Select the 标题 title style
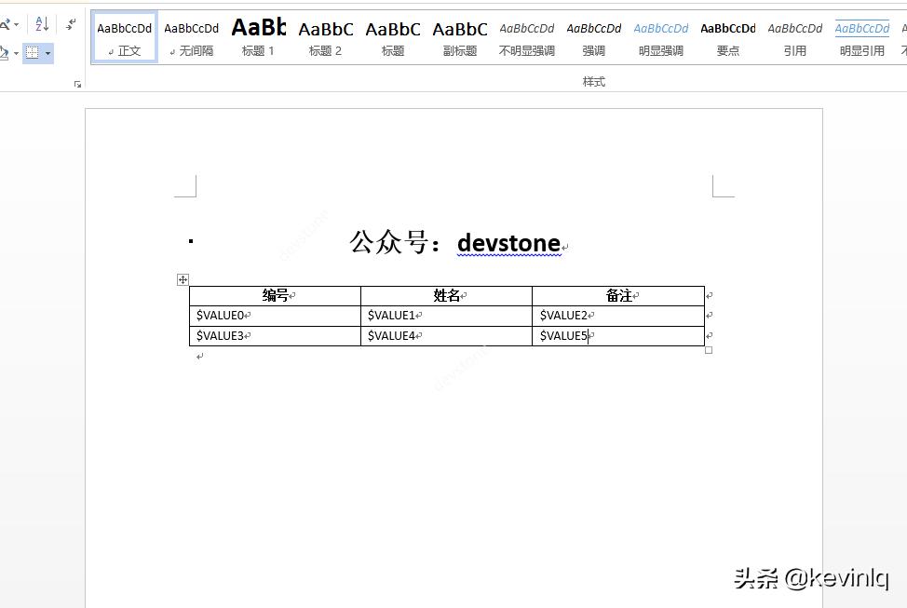Viewport: 907px width, 608px height. (392, 37)
